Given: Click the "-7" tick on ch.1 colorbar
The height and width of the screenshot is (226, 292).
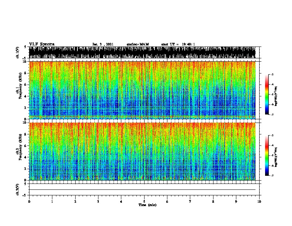Looking at the screenshot, I should pos(272,114).
